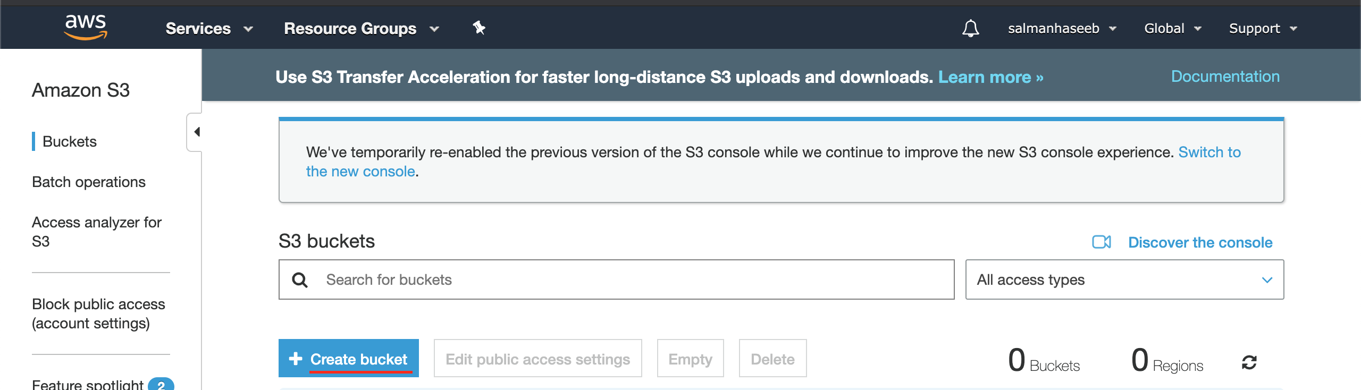This screenshot has height=390, width=1361.
Task: Collapse the left sidebar arrow
Action: pos(196,132)
